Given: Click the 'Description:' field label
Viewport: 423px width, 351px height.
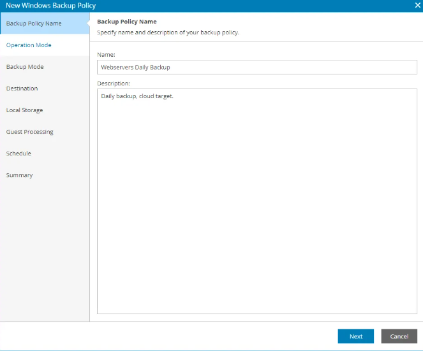Looking at the screenshot, I should point(114,83).
